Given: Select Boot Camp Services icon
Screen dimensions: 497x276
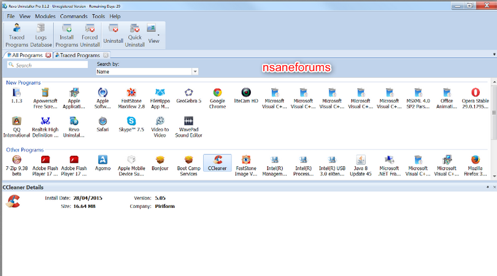Looking at the screenshot, I should [x=188, y=166].
